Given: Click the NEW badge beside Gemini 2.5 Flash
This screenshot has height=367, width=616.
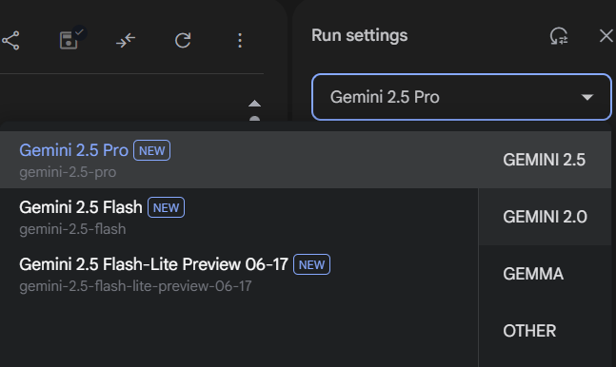Looking at the screenshot, I should pyautogui.click(x=166, y=207).
